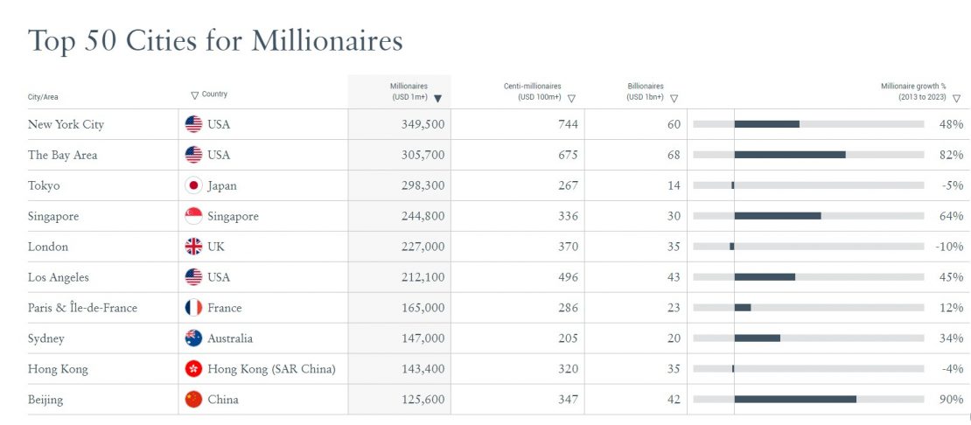971x425 pixels.
Task: Click the Singapore flag icon
Action: tap(193, 216)
